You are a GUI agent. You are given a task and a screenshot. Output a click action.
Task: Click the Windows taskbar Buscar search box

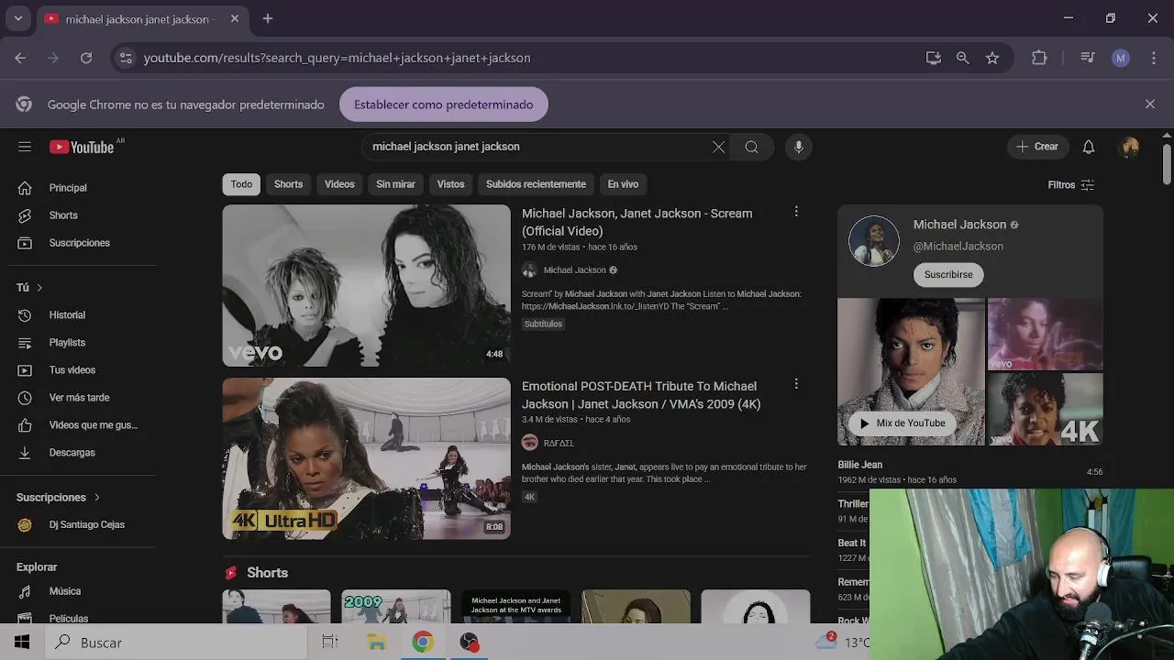click(176, 643)
